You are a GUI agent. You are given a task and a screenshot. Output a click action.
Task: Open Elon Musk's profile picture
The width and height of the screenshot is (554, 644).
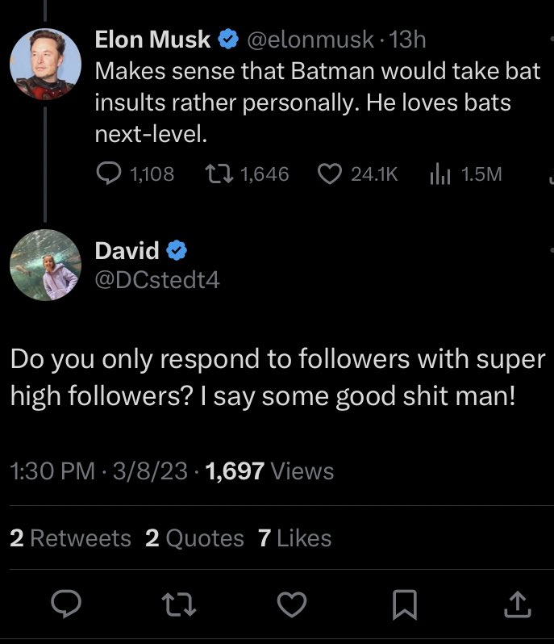click(45, 65)
